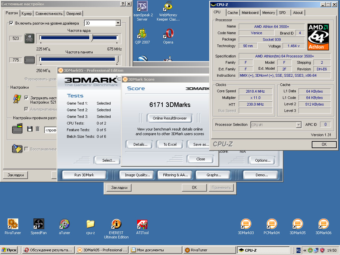Screen dimensions: 340x255
Task: Close the 3DMark Score dialog
Action: (x=201, y=159)
